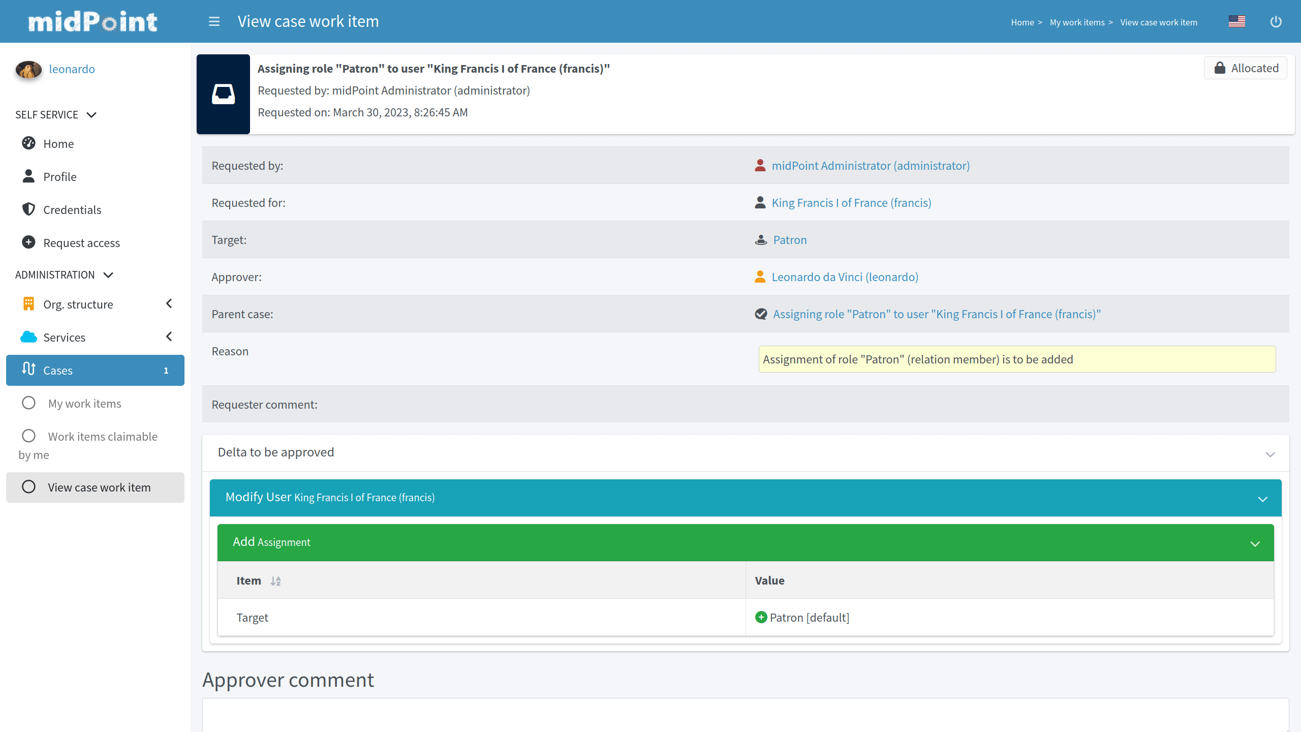Click the orange Leonardo approver icon
The width and height of the screenshot is (1301, 732).
click(x=760, y=277)
